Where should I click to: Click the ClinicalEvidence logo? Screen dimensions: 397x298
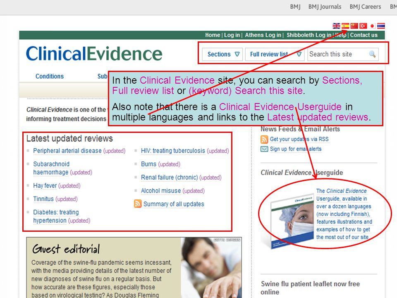(x=94, y=54)
